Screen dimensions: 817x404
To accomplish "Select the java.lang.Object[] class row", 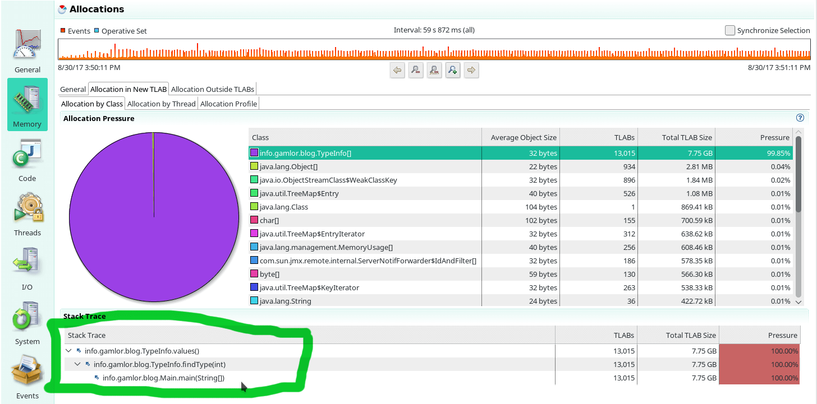I will point(521,166).
